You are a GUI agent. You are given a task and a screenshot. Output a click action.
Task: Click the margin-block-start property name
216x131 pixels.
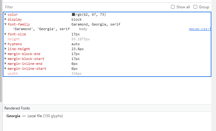click(26, 59)
